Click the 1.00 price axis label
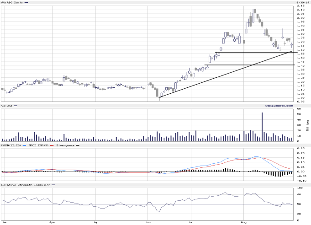311x225 pixels. [x=300, y=97]
